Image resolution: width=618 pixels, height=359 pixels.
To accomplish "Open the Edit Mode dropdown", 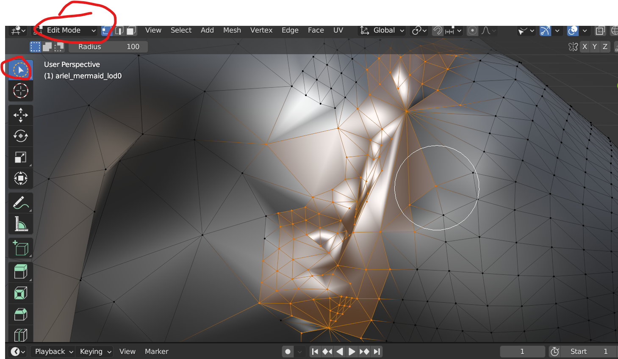I will (x=66, y=30).
